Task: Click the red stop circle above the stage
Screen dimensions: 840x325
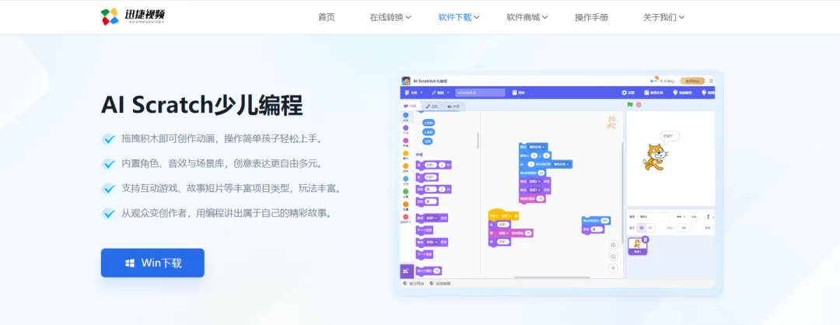Action: tap(639, 104)
